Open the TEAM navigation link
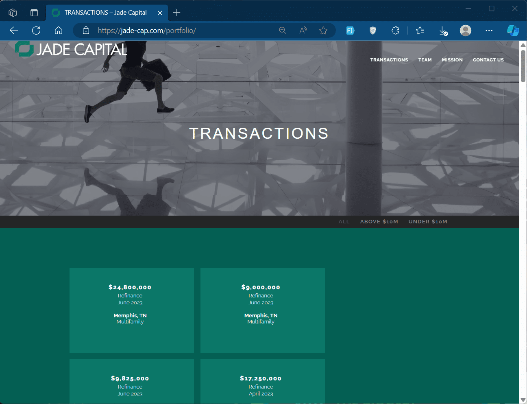The image size is (527, 404). pos(425,60)
